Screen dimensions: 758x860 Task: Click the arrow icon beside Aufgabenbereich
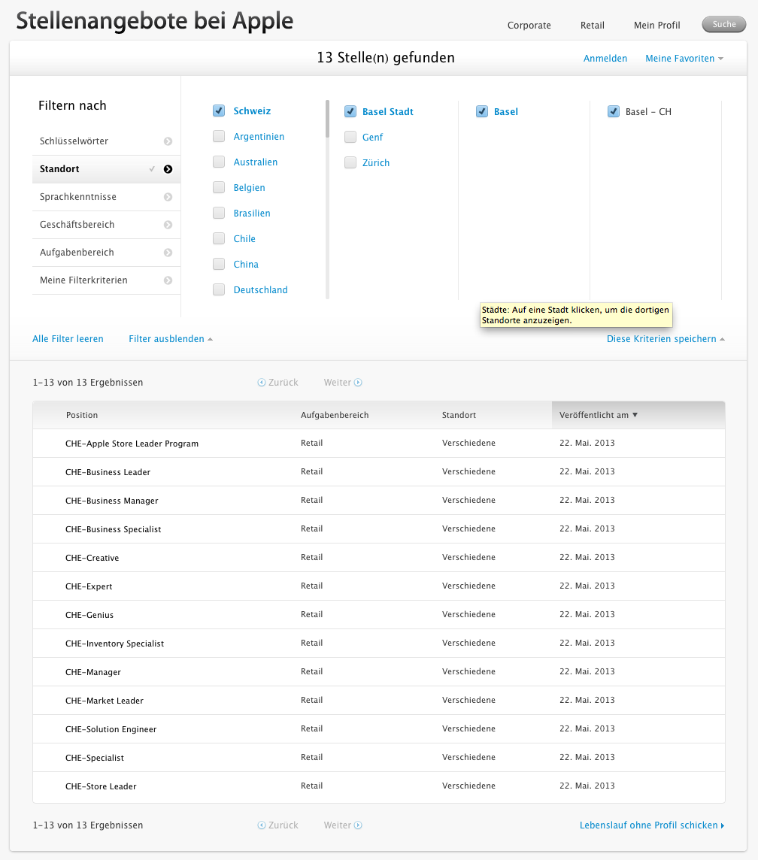[168, 253]
